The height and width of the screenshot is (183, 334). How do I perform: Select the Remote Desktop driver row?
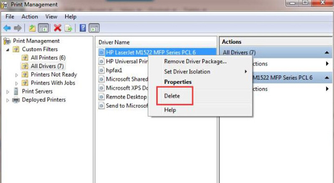pos(123,97)
